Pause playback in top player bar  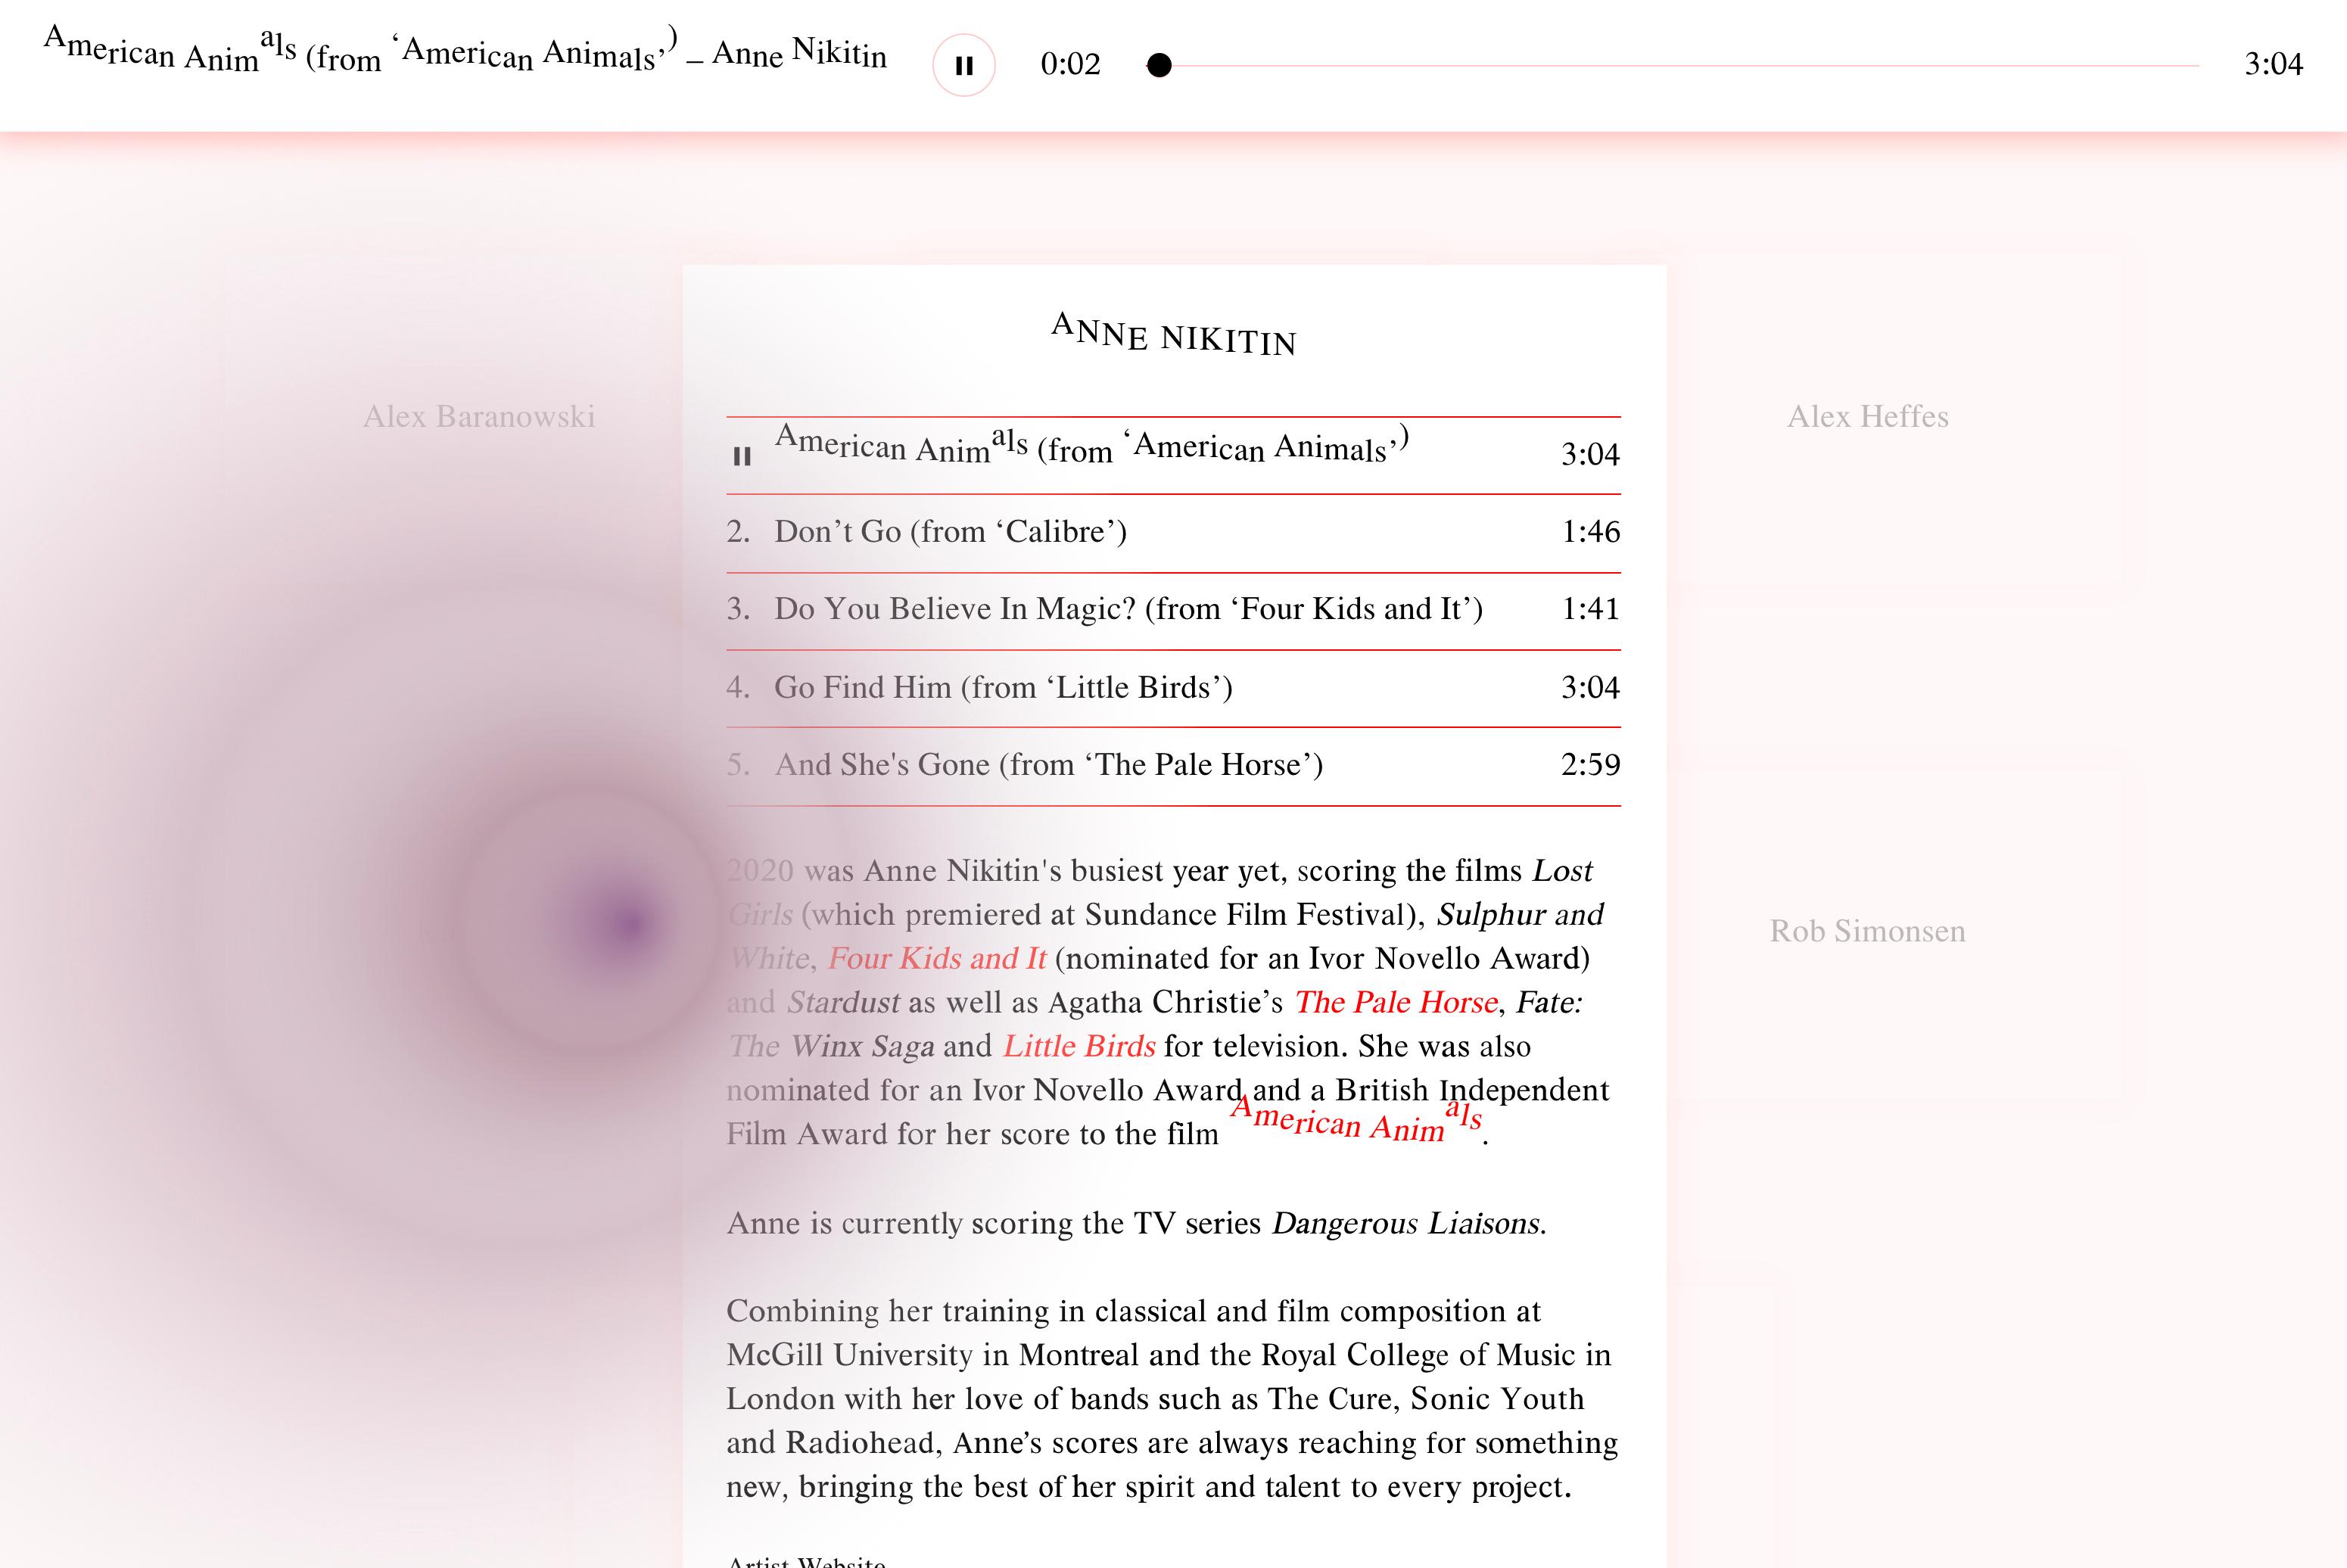[963, 65]
